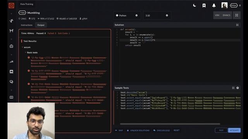Click test.describe("accum") line in Sample Tests
This screenshot has width=248, height=139.
134,93
